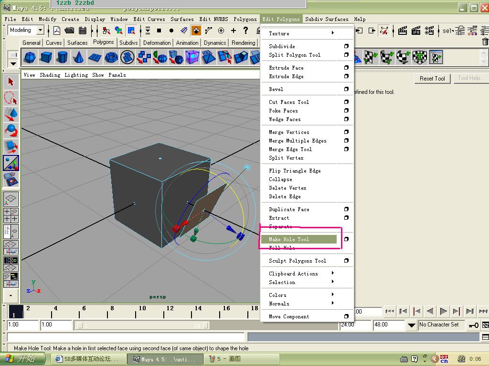The image size is (489, 366).
Task: Open option box for Bevel
Action: [x=346, y=89]
